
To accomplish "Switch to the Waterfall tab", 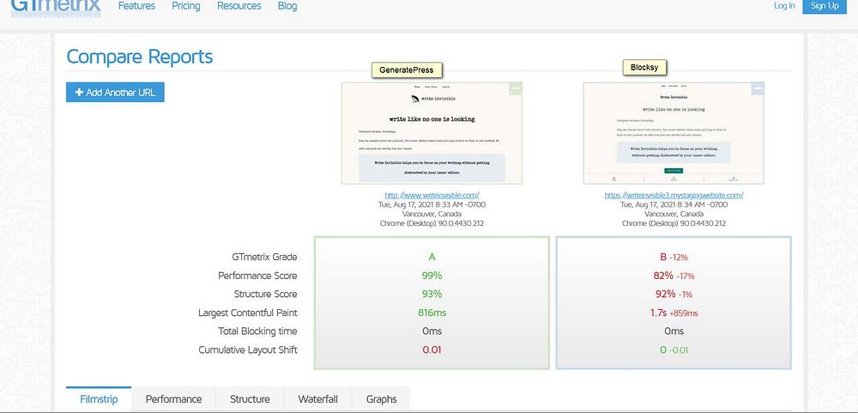I will coord(318,399).
